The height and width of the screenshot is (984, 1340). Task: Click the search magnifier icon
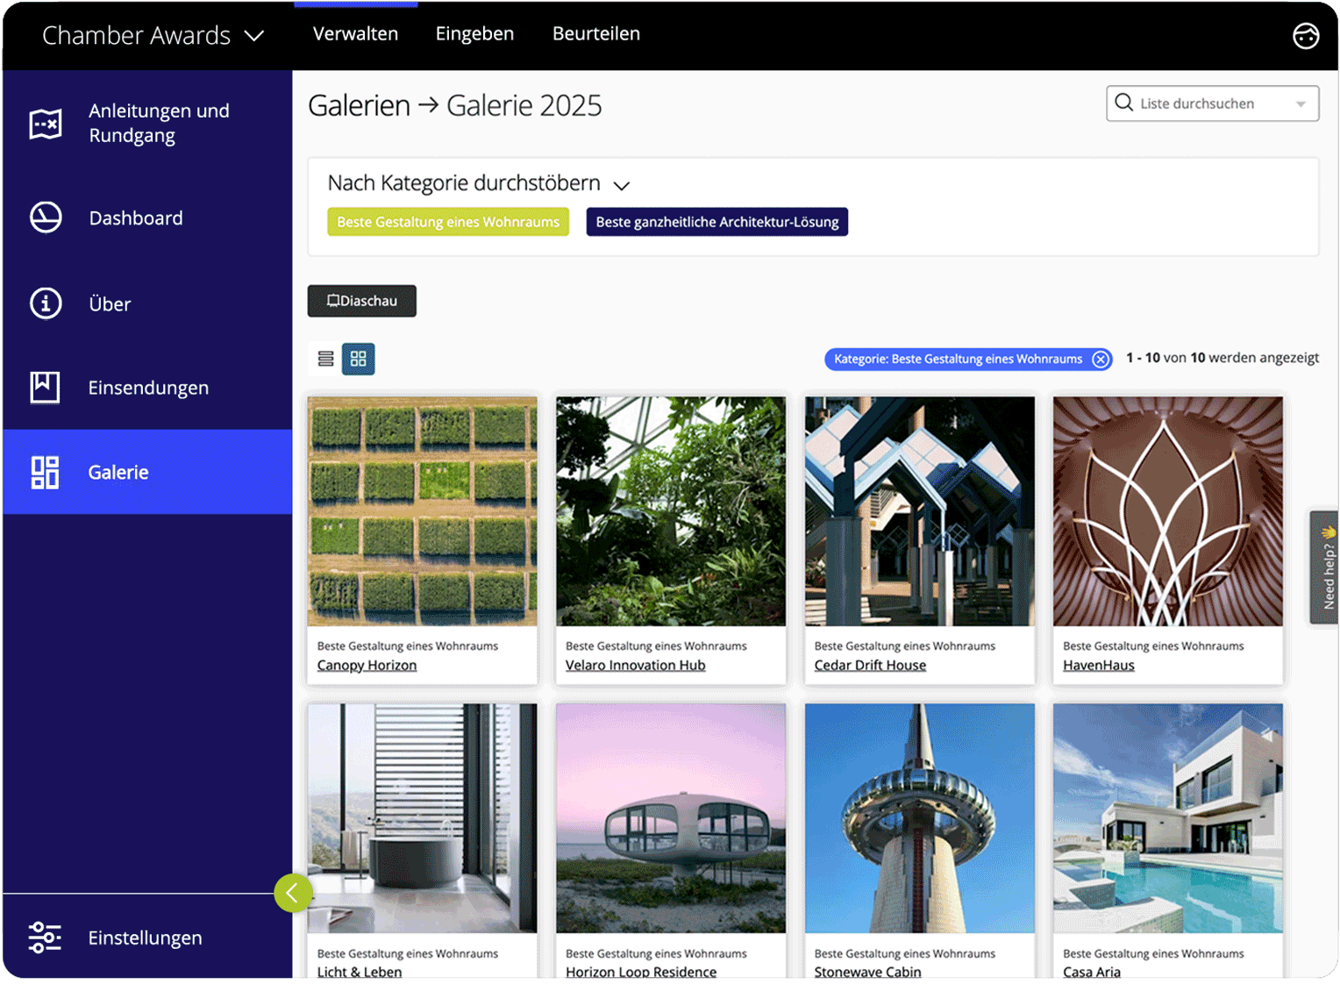(x=1123, y=103)
